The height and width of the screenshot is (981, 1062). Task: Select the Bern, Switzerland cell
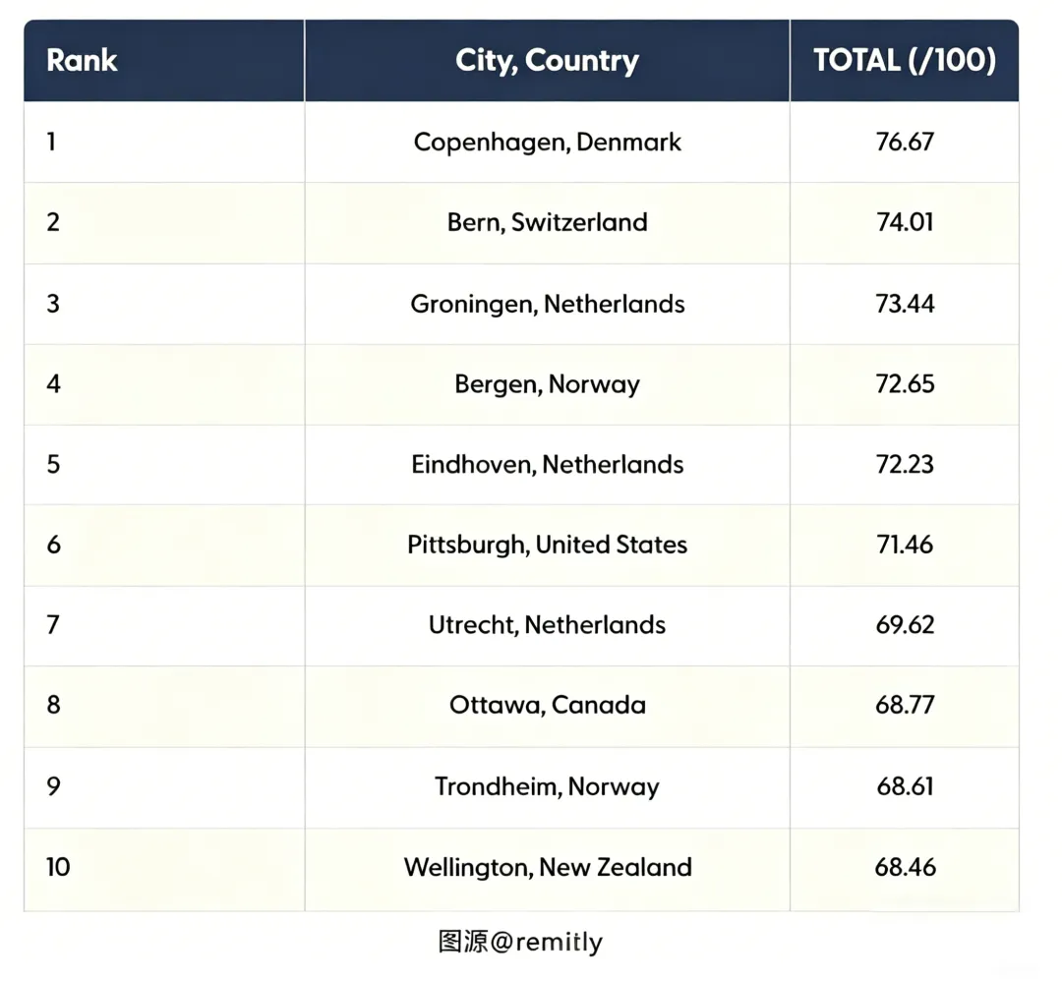(x=547, y=222)
